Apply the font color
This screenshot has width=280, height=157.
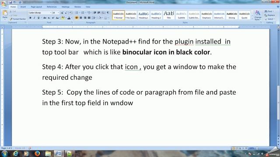click(x=69, y=18)
